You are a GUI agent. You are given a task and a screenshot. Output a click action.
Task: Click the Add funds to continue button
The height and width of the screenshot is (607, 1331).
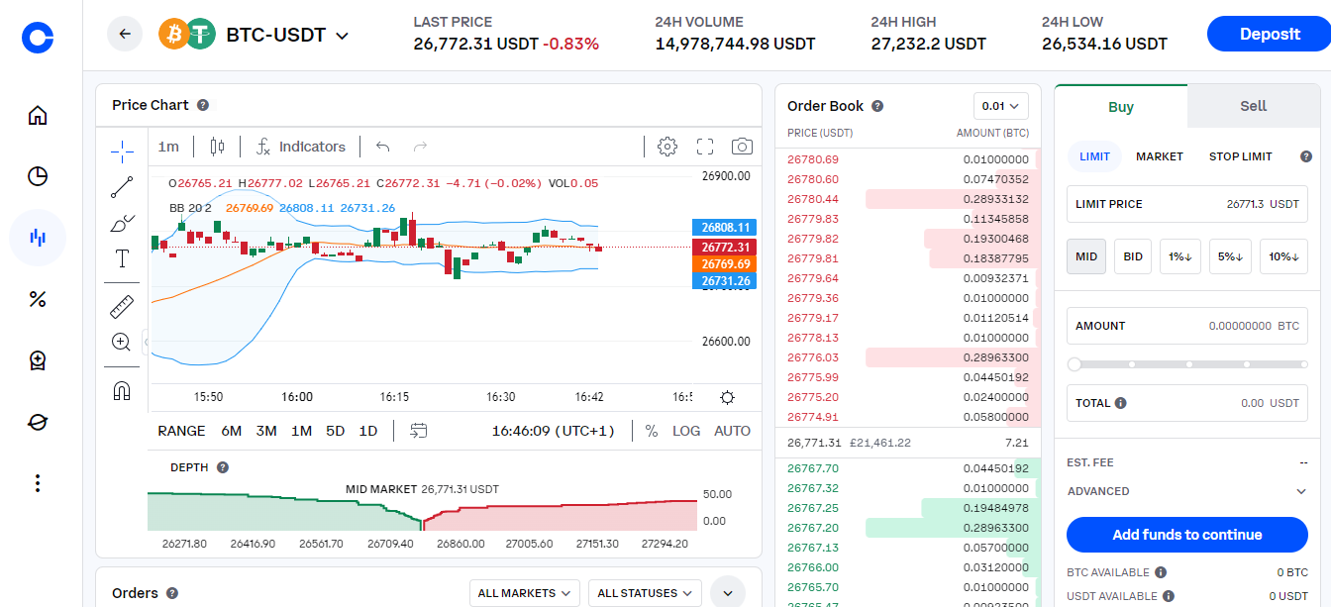[1186, 535]
